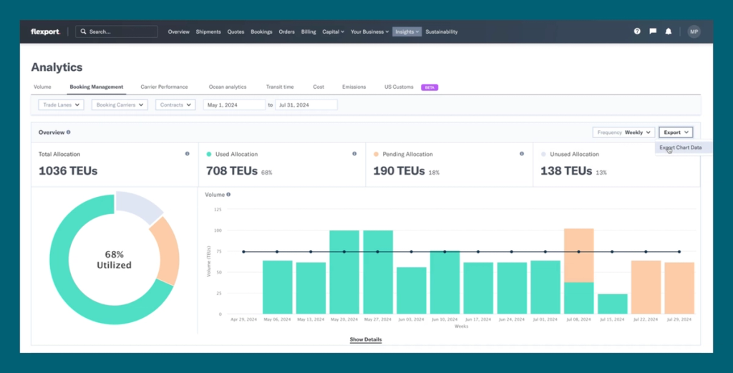Screen dimensions: 733x373
Task: Click the May 20, 2024 bar
Action: click(344, 272)
